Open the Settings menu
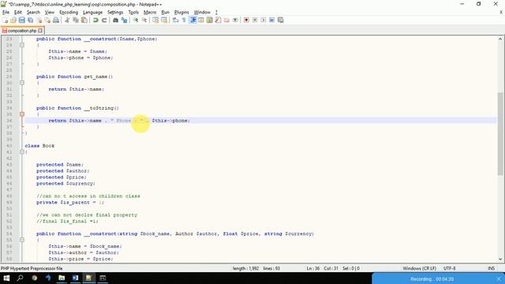505x284 pixels. pyautogui.click(x=115, y=13)
